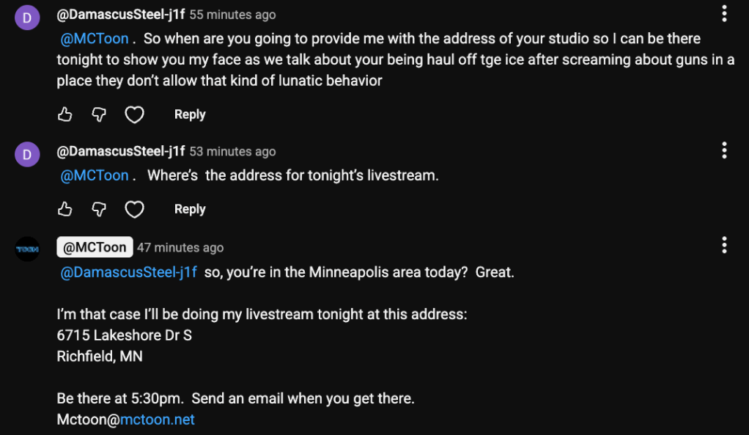749x435 pixels.
Task: Dislike the comment asking for the studio address
Action: (99, 114)
